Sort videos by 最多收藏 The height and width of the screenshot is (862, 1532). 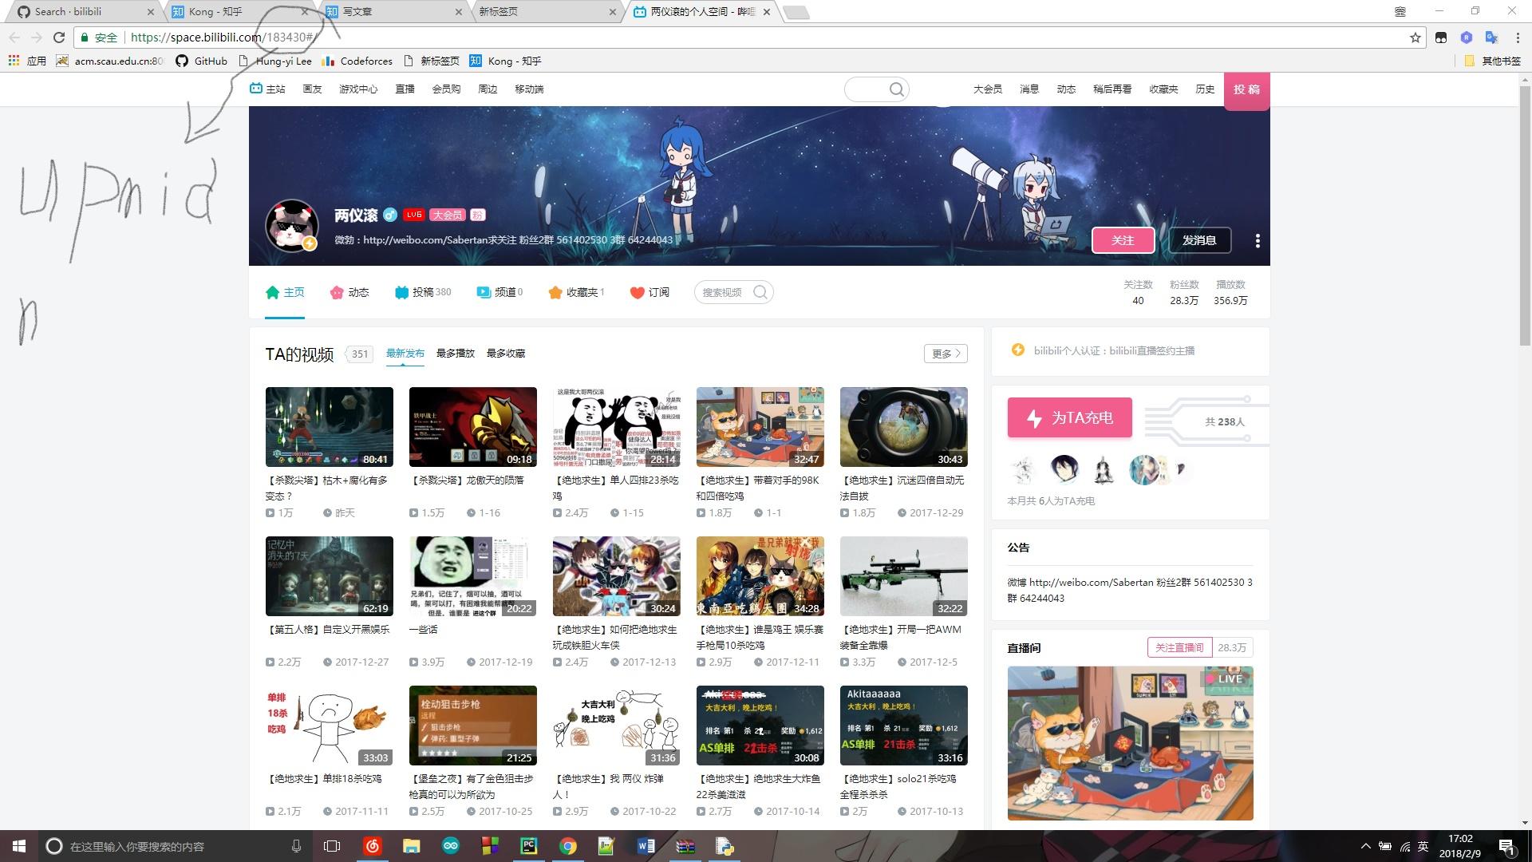pos(506,354)
